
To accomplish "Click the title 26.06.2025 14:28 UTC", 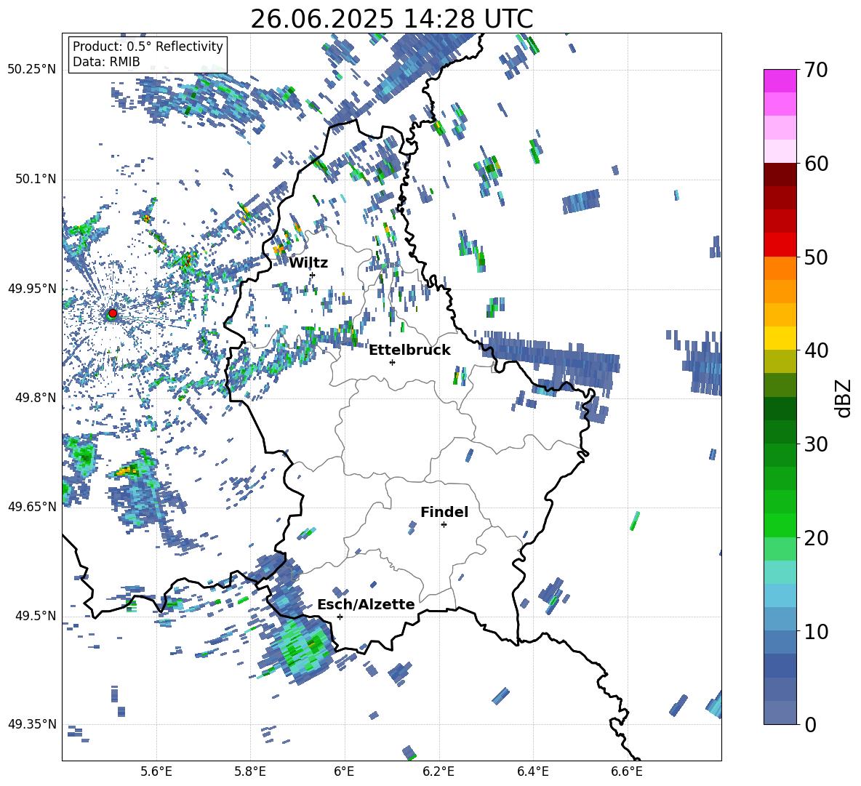I will tap(392, 19).
